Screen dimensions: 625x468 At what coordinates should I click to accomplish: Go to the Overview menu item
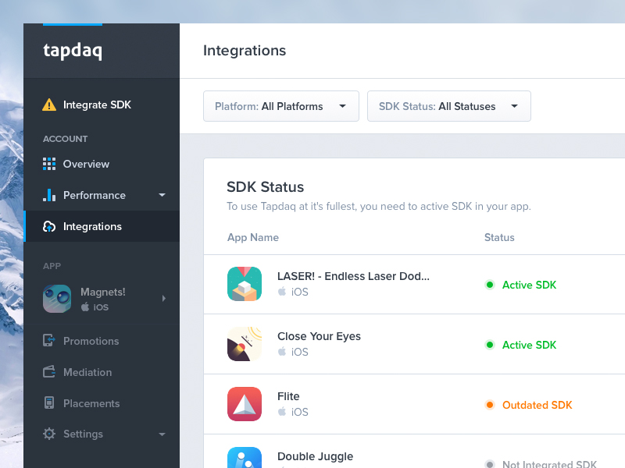coord(86,164)
